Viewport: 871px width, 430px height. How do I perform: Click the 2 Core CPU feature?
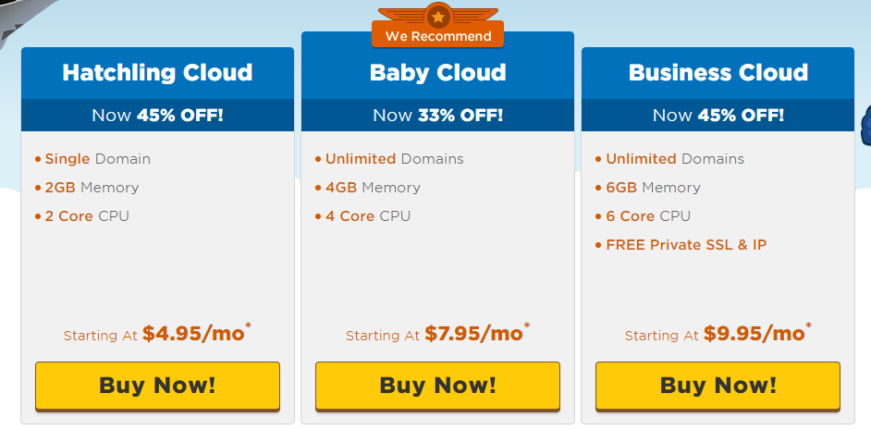click(87, 216)
